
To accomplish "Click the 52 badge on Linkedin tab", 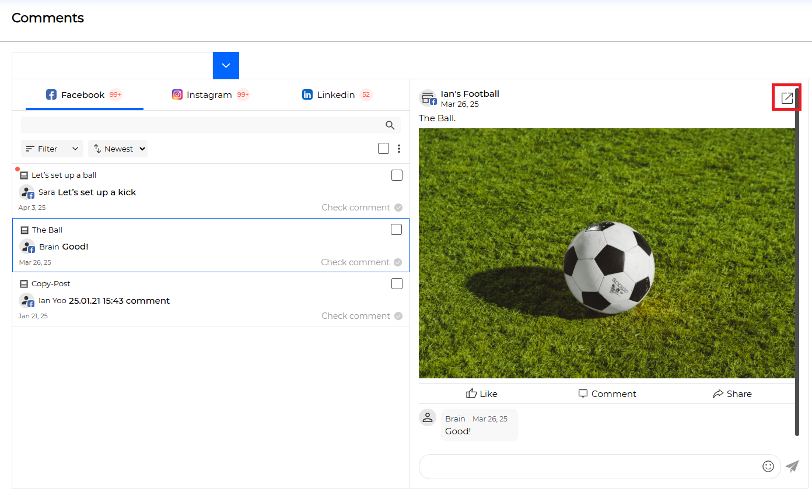I will 366,94.
